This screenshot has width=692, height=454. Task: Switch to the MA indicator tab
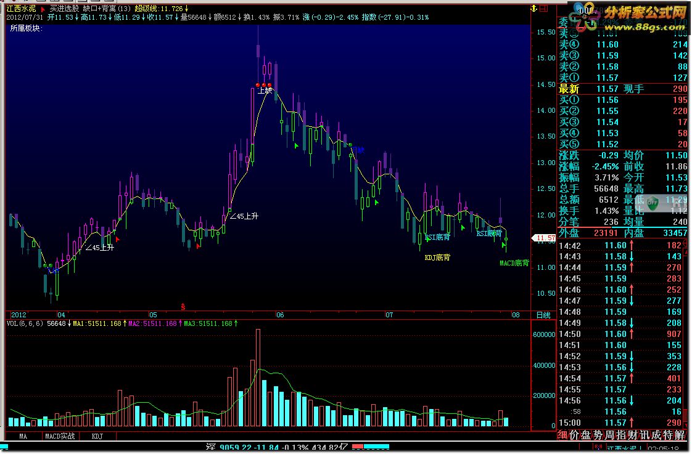point(23,436)
